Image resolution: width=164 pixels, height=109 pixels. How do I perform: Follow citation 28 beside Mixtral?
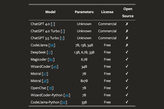click(x=45, y=81)
